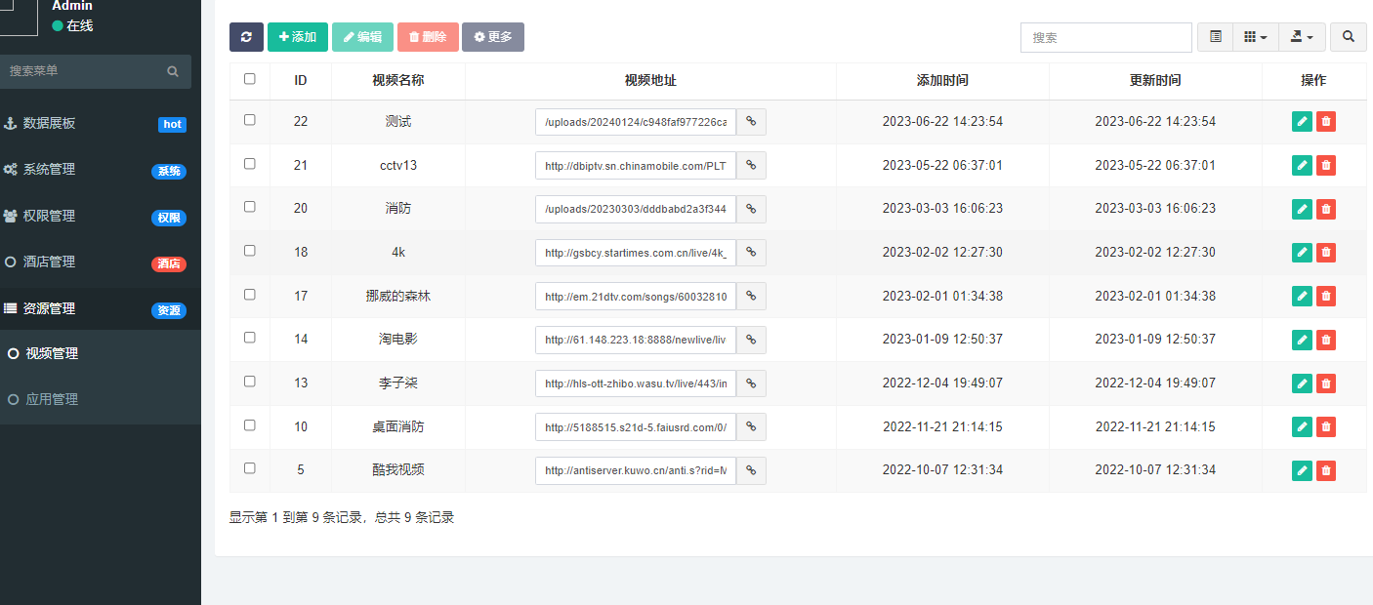Check the select-all checkbox in table header
The height and width of the screenshot is (605, 1373).
250,79
